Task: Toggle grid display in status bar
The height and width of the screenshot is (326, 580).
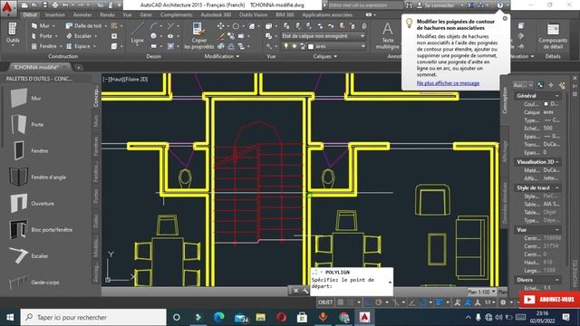Action: (341, 302)
